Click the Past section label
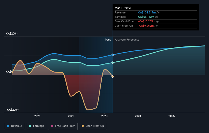Screen dimensions: 209x133 pos(108,40)
